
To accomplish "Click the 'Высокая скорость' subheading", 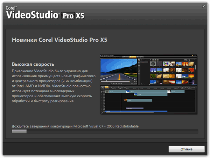I will [33, 64].
